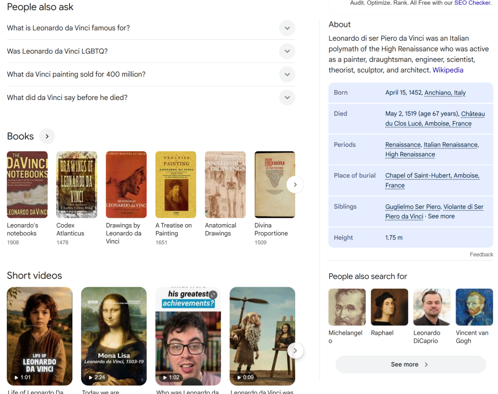
Task: Open the Renaissance period link
Action: (x=403, y=145)
